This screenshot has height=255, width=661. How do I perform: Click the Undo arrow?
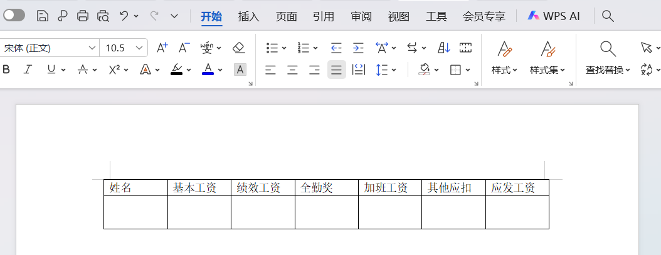[124, 16]
